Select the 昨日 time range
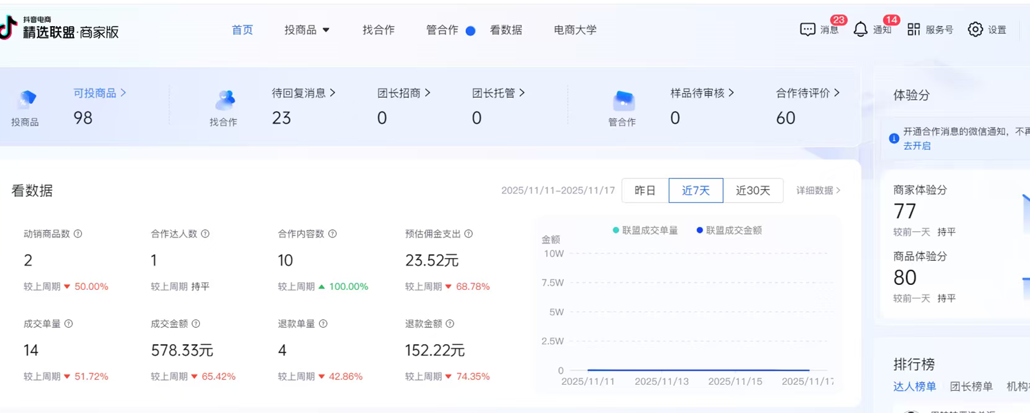Screen dimensions: 1030x413 pos(645,191)
